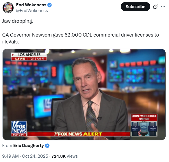
Task: Click the Fox News logo in video
Action: [x=19, y=127]
